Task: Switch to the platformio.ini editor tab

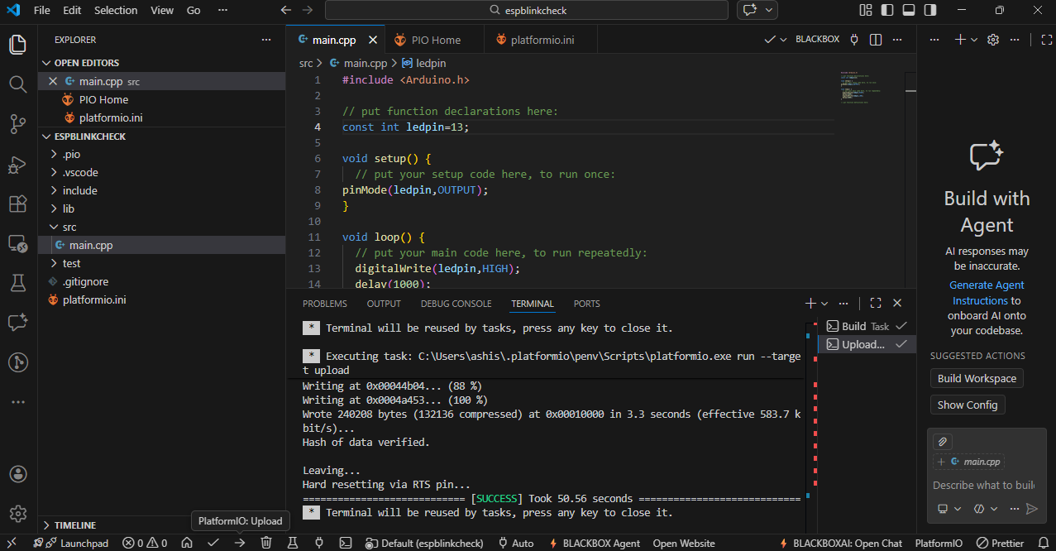Action: (x=542, y=40)
